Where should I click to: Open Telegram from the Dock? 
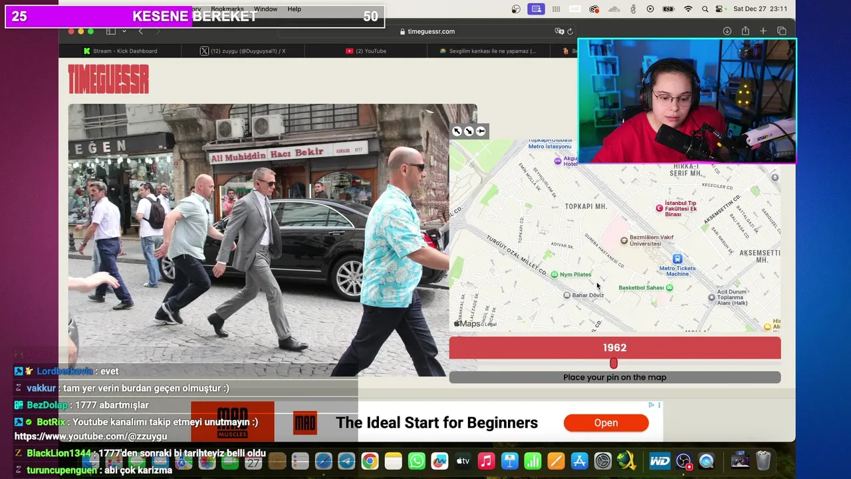point(346,461)
